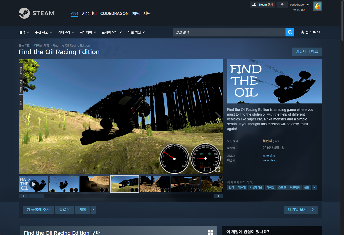The width and height of the screenshot is (344, 235).
Task: Click the page title Find the Oil Racing Edition
Action: pos(59,52)
